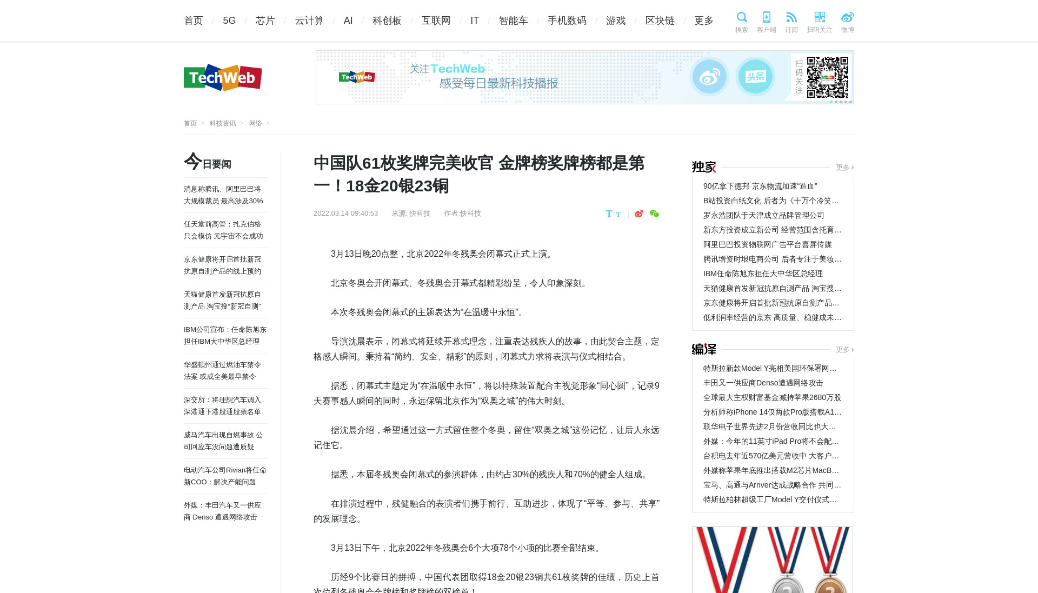The width and height of the screenshot is (1038, 593).
Task: Click the medals thumbnail image
Action: [773, 560]
